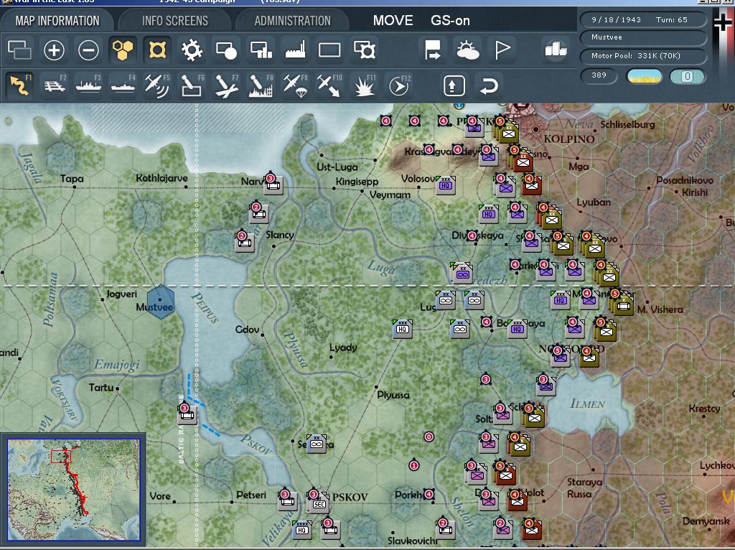The image size is (735, 550).
Task: Toggle the hex grid honeycomb icon
Action: tap(123, 50)
